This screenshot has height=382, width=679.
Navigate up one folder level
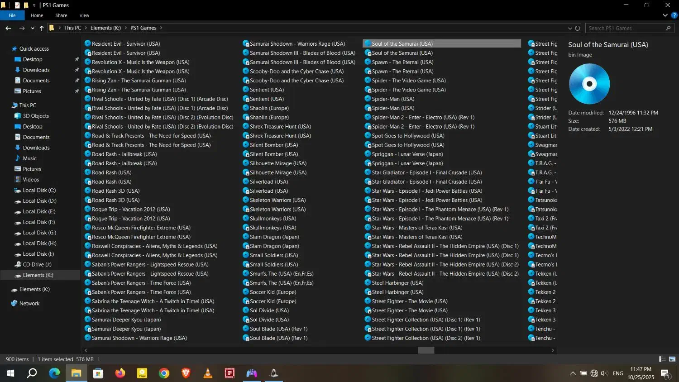click(x=42, y=28)
